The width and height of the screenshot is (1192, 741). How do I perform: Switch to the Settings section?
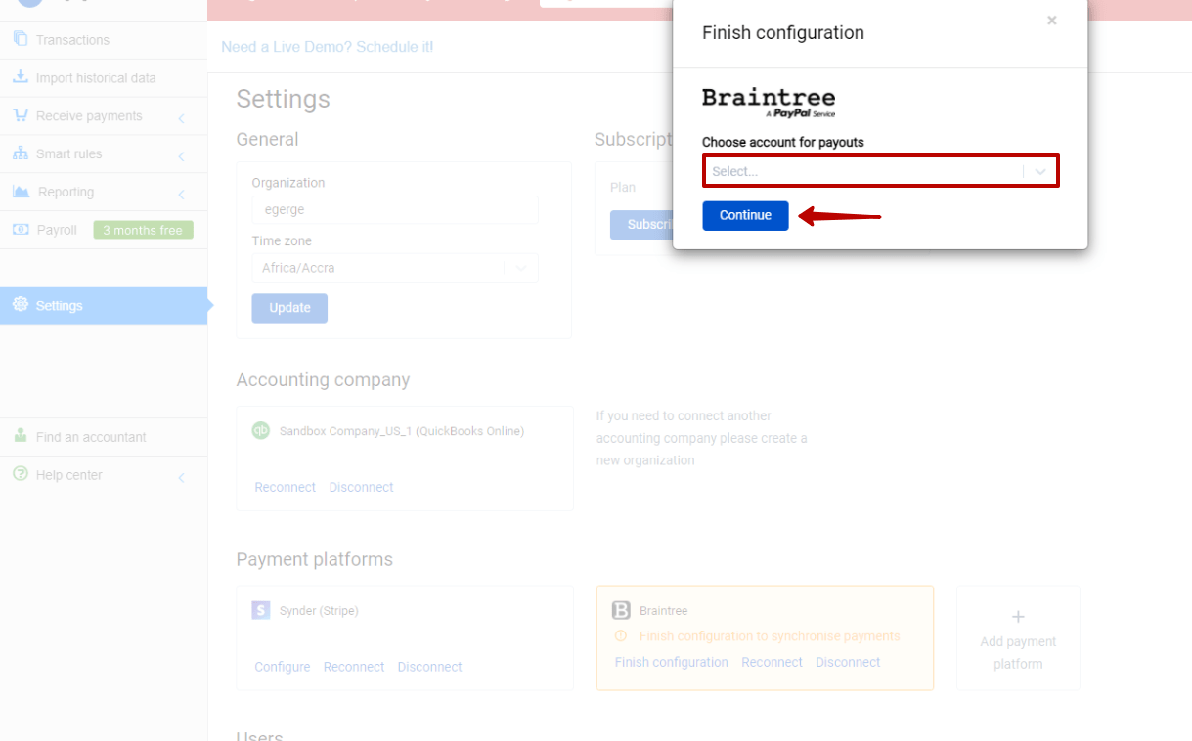click(x=59, y=305)
